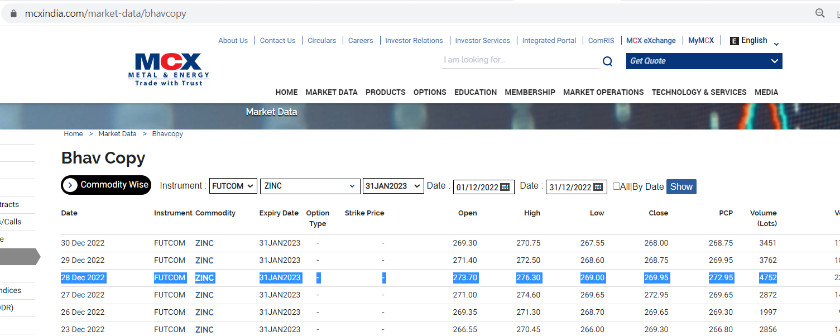The image size is (840, 336).
Task: Click the 'Strike Price' column header
Action: click(x=364, y=213)
